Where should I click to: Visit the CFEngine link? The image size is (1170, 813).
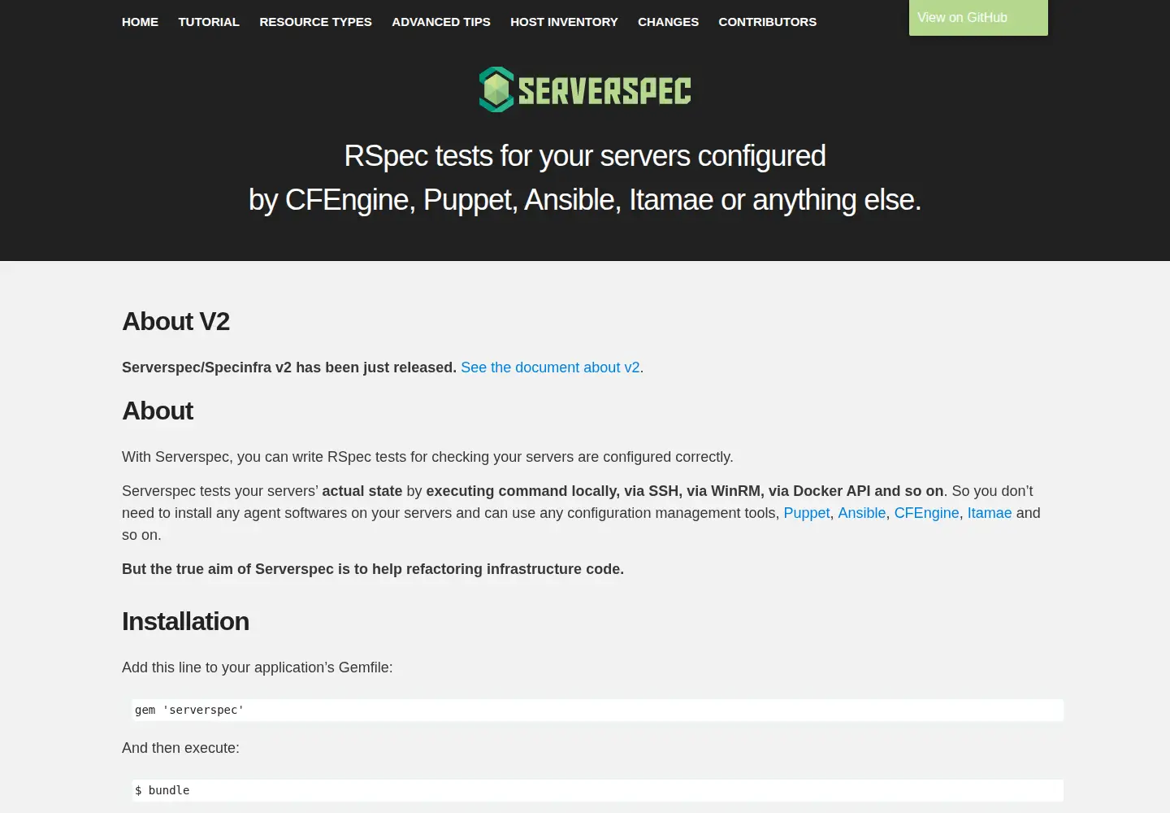pos(926,513)
